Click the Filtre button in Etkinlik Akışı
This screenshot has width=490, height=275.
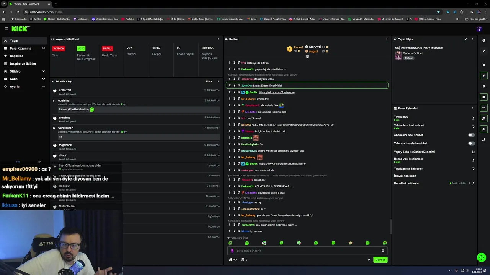(209, 81)
